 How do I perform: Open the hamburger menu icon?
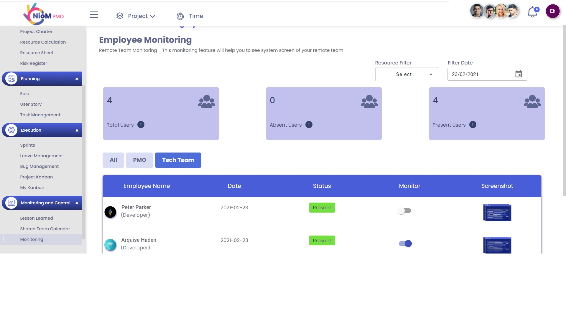[94, 15]
